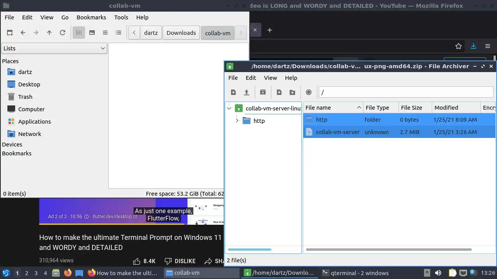Image resolution: width=497 pixels, height=279 pixels.
Task: Click Downloads path button
Action: click(x=181, y=33)
